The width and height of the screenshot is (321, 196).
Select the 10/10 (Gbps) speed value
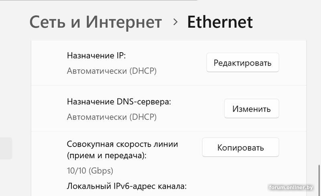(x=90, y=171)
